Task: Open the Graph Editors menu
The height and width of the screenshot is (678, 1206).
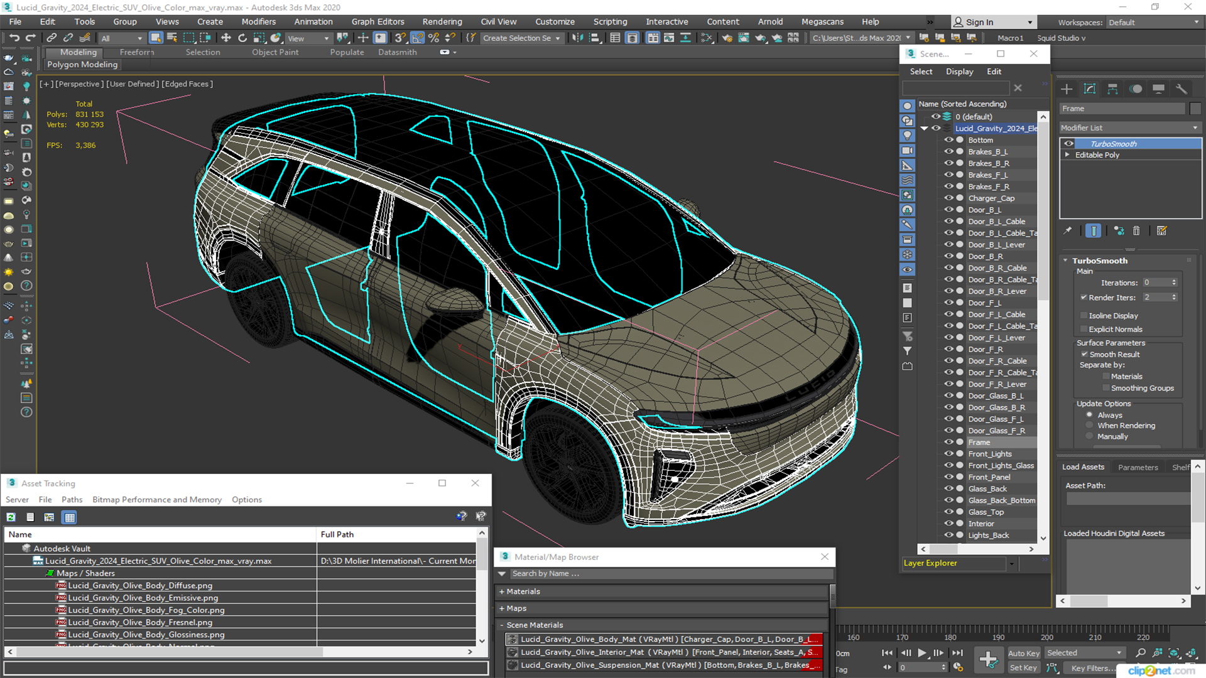Action: tap(378, 21)
